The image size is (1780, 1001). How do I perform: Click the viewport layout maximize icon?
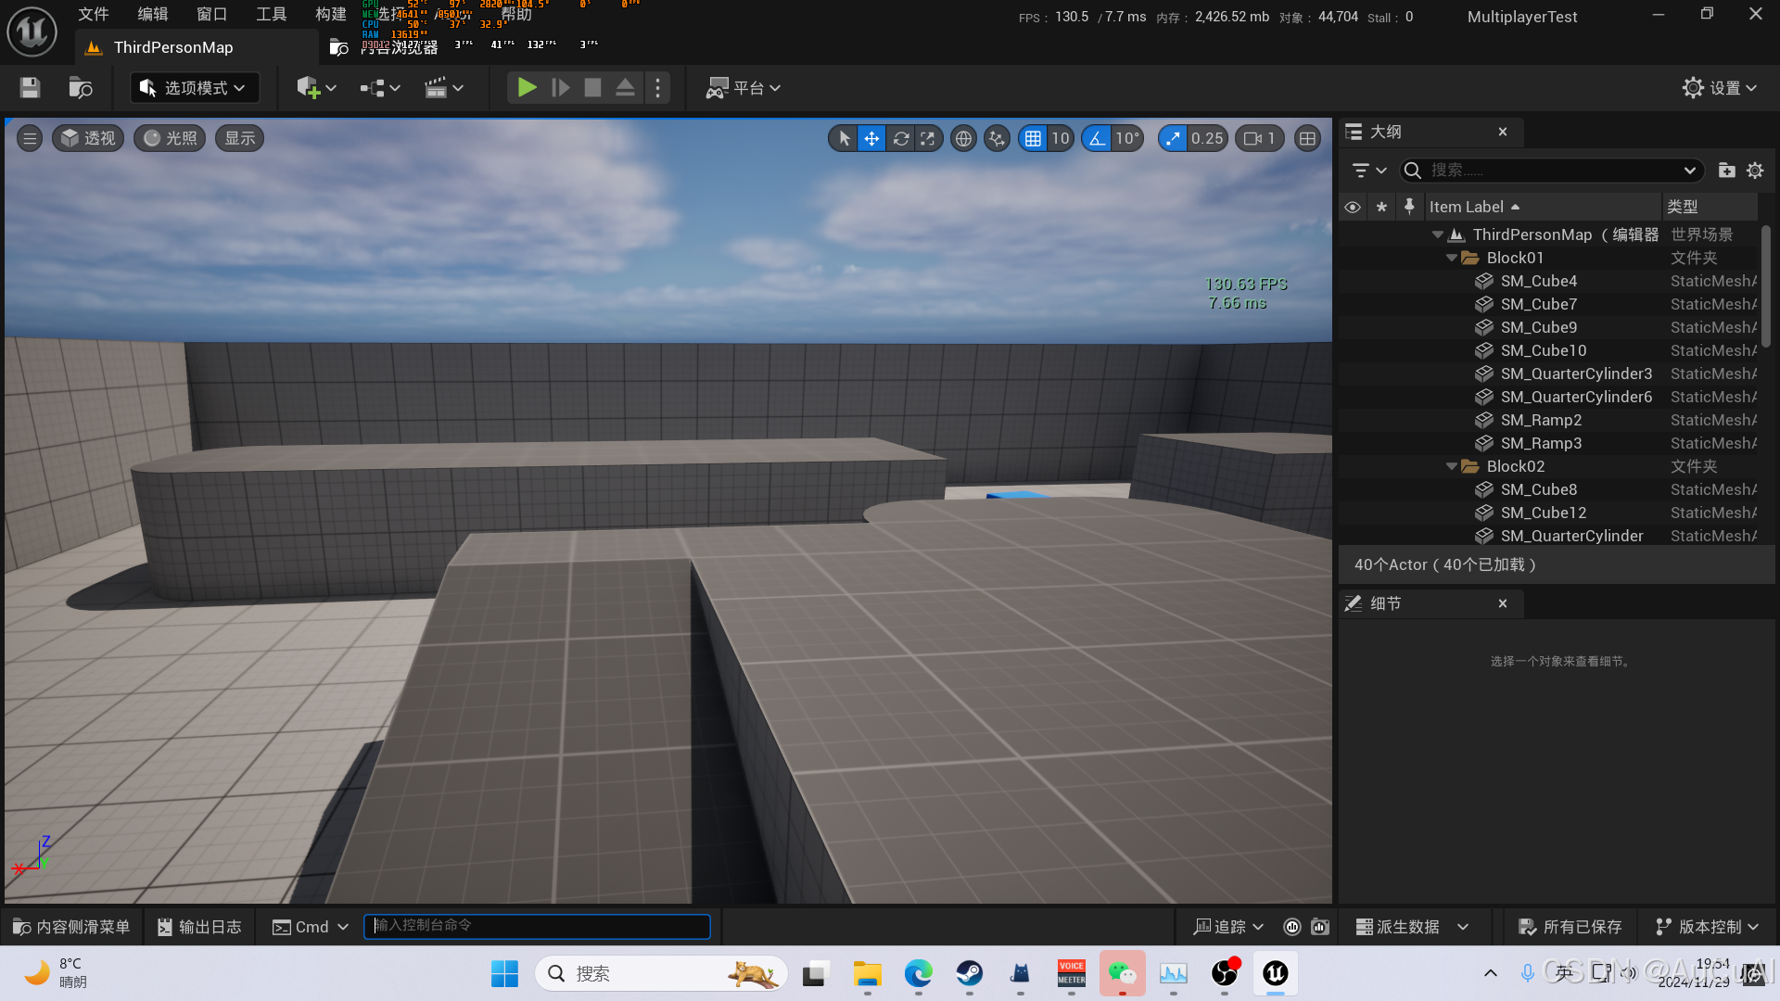pos(1307,139)
